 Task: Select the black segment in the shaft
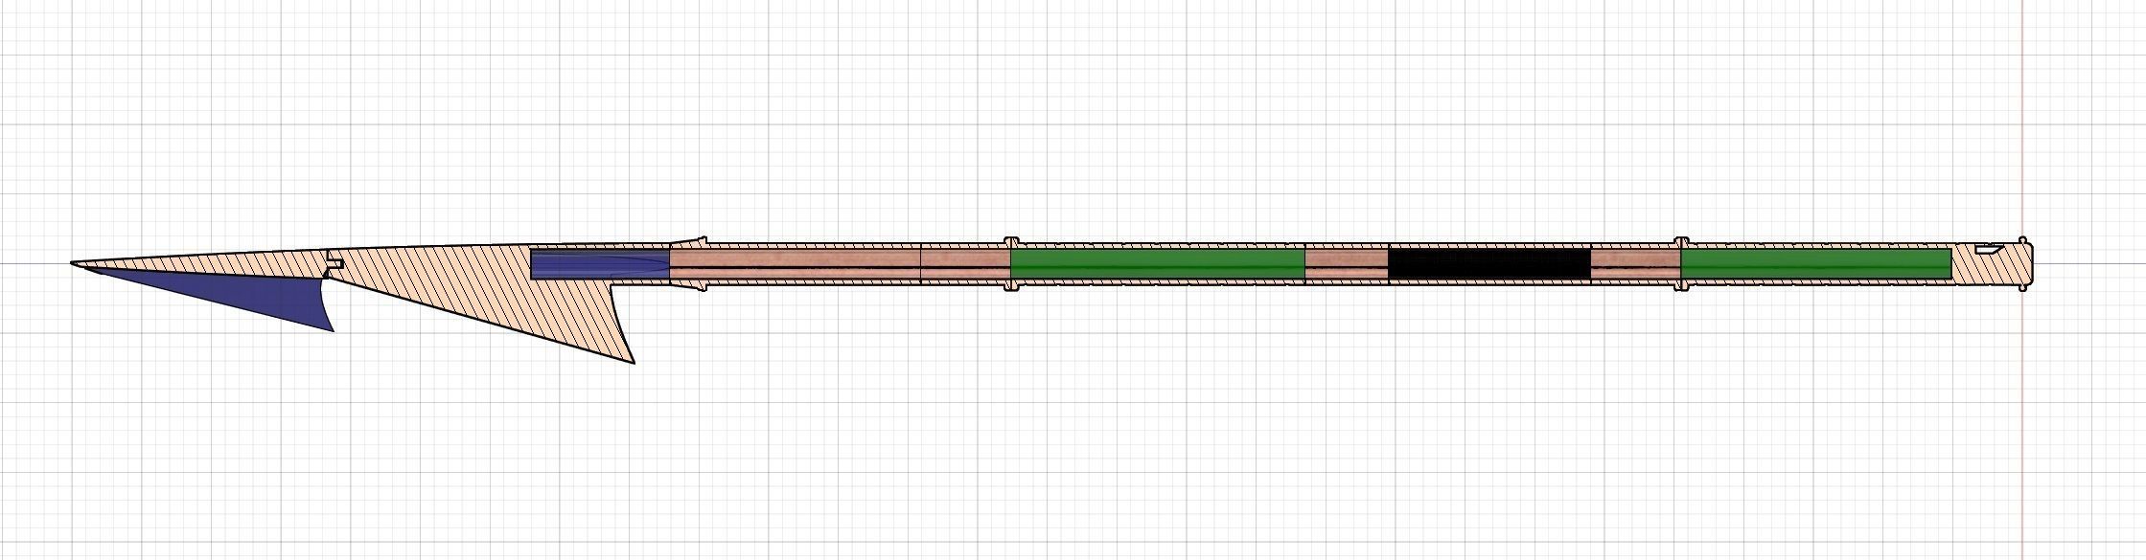tap(1489, 263)
